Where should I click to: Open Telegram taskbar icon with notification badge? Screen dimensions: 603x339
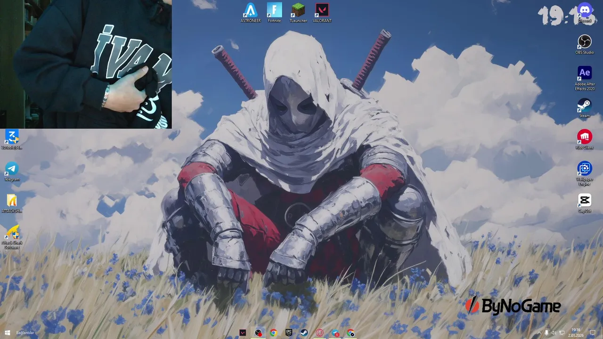(x=335, y=333)
